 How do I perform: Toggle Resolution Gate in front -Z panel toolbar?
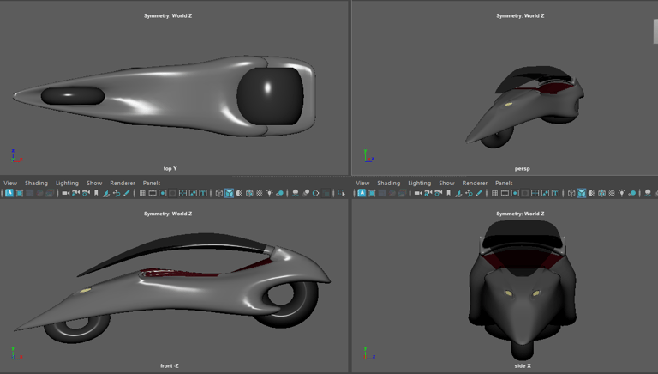pyautogui.click(x=163, y=193)
